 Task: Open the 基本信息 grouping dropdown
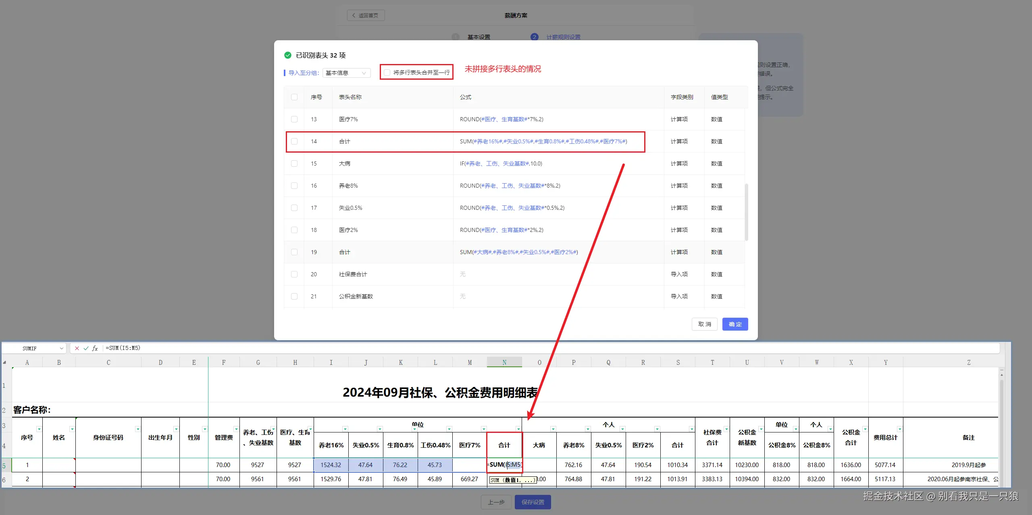click(x=346, y=73)
